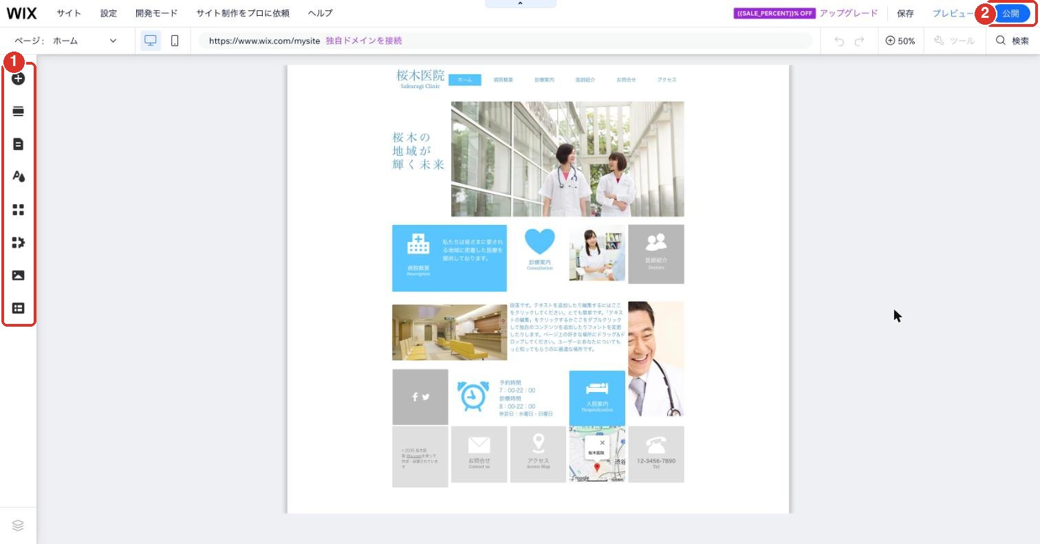This screenshot has width=1040, height=544.
Task: Click the hospital building icon on blue tile
Action: point(418,243)
